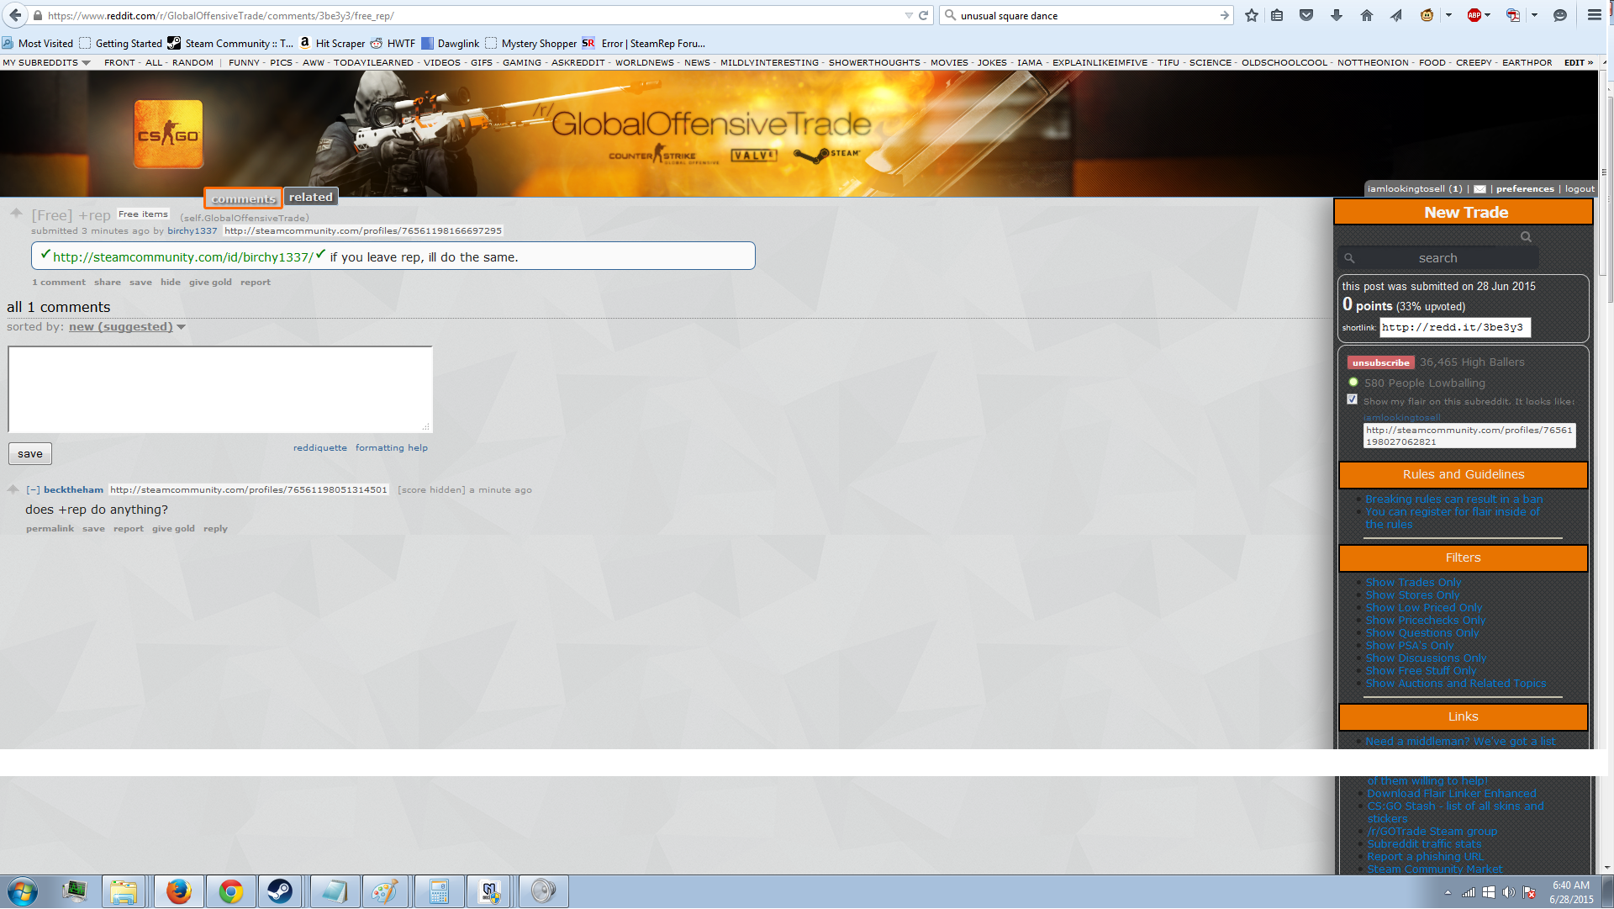The width and height of the screenshot is (1614, 909).
Task: Go to browser Home icon
Action: tap(1367, 15)
